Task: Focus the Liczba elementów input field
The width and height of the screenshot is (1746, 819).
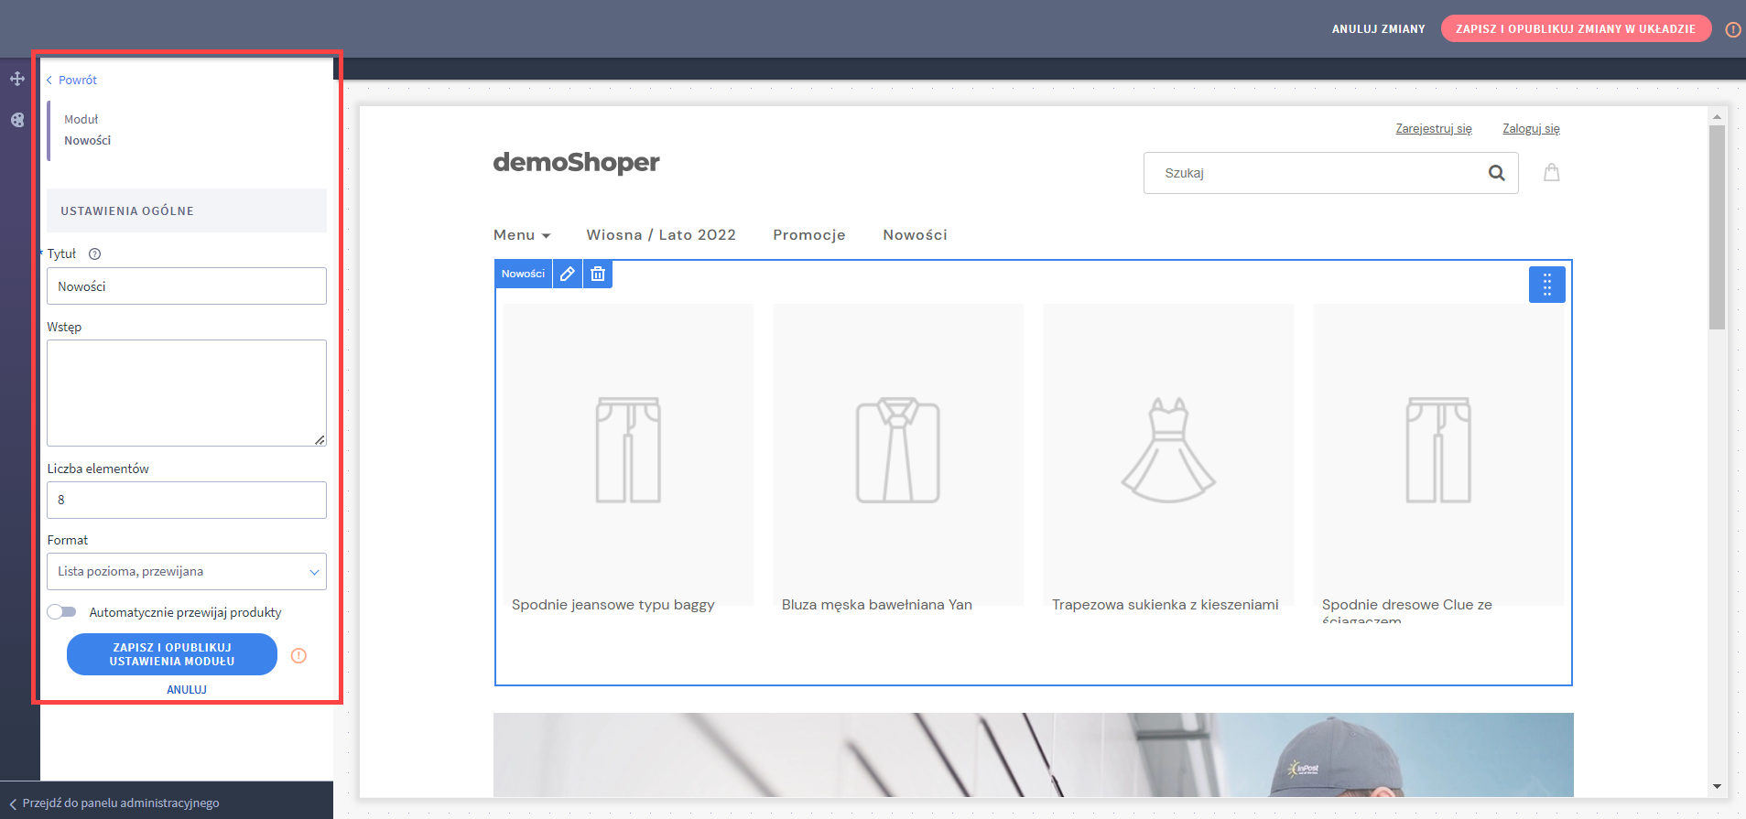Action: [x=187, y=500]
